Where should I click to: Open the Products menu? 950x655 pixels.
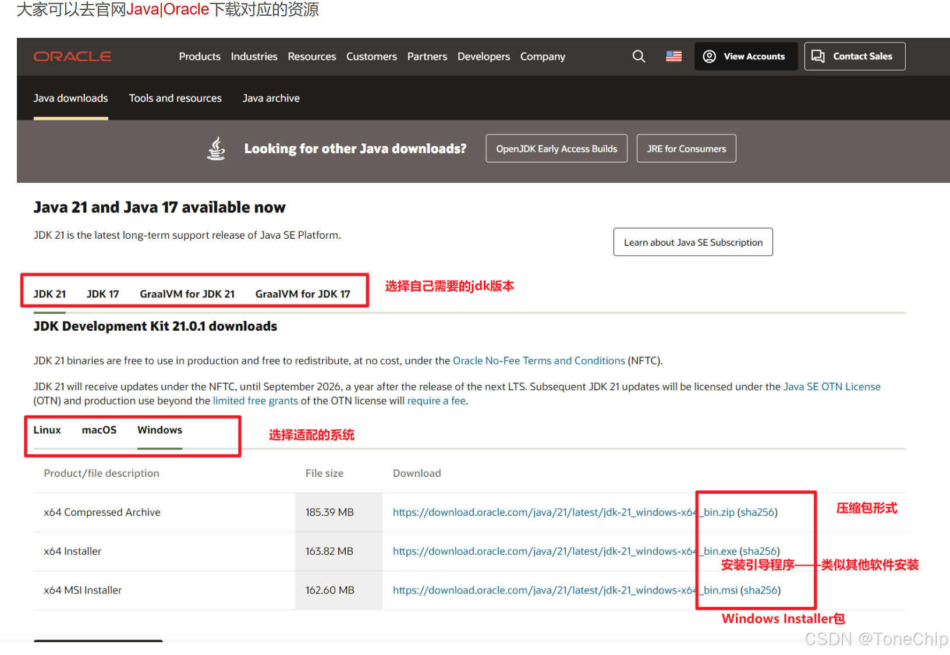pos(200,56)
